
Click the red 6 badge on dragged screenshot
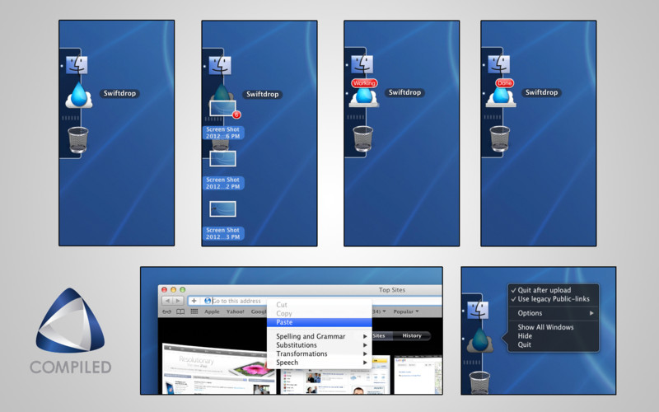pyautogui.click(x=236, y=115)
